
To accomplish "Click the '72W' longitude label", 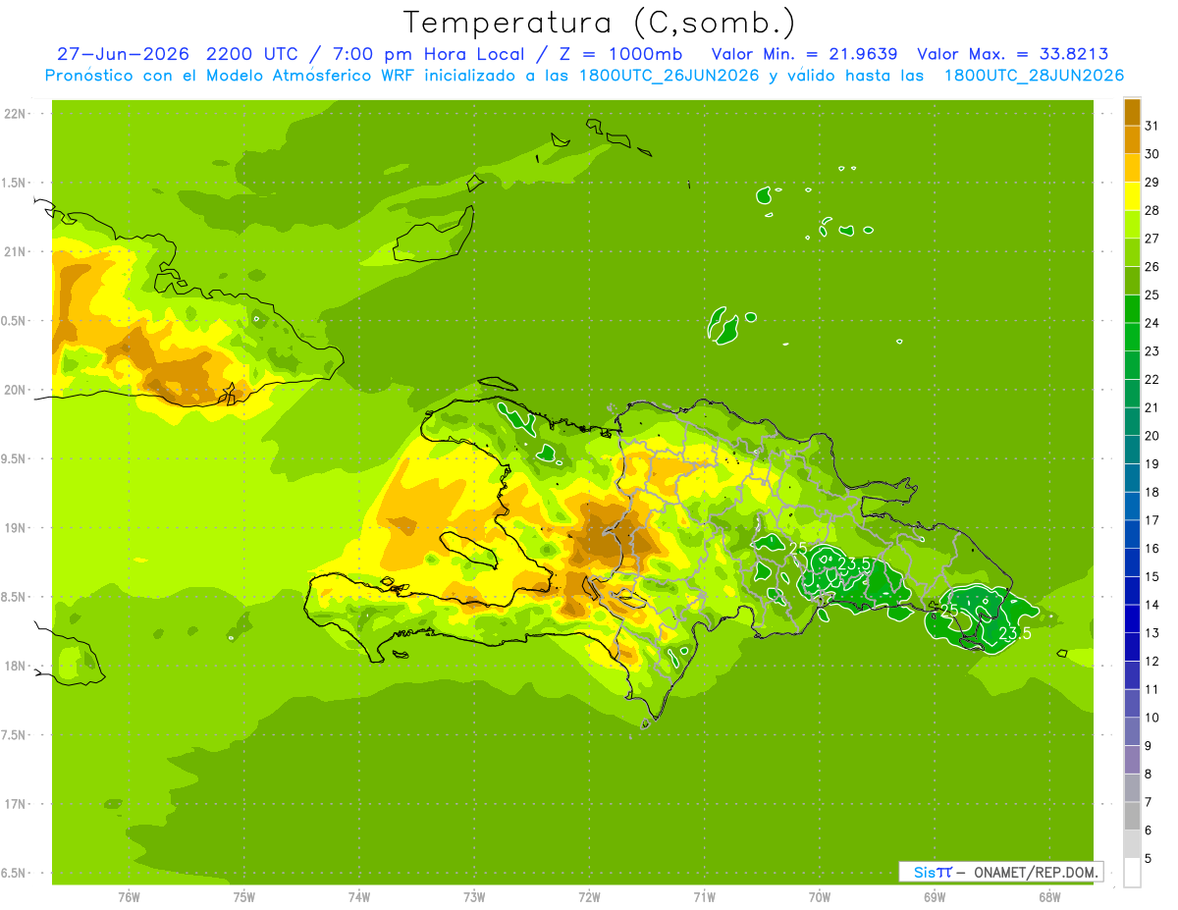I will pyautogui.click(x=589, y=898).
